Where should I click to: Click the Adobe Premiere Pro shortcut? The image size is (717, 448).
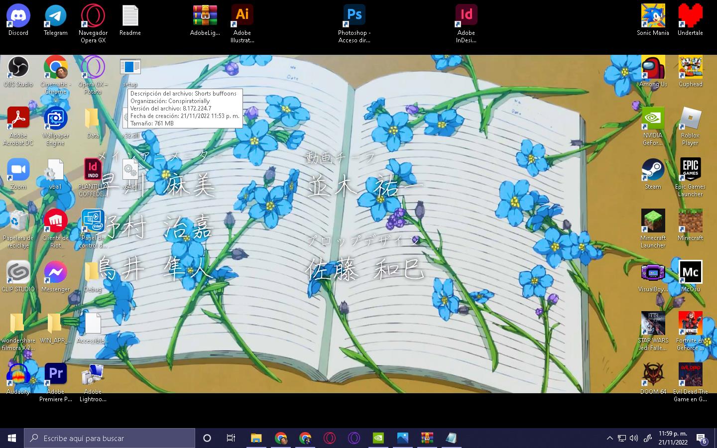click(x=55, y=375)
